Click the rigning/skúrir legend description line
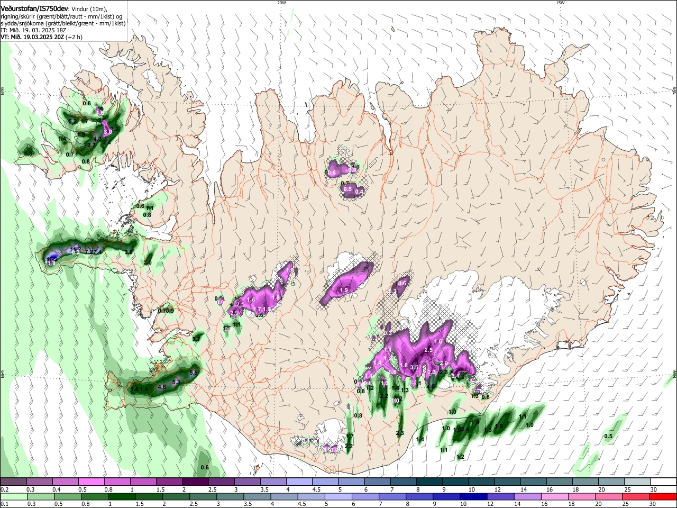This screenshot has height=508, width=677. [x=61, y=16]
